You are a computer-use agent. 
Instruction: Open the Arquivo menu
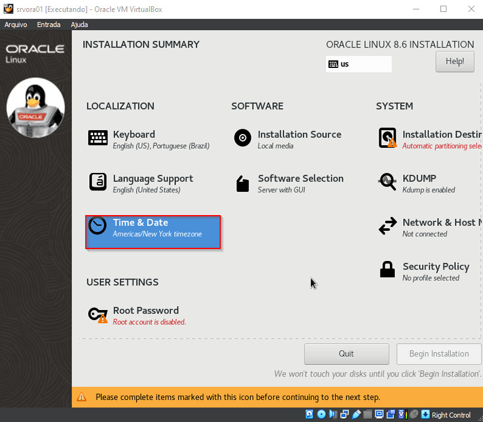(x=16, y=25)
